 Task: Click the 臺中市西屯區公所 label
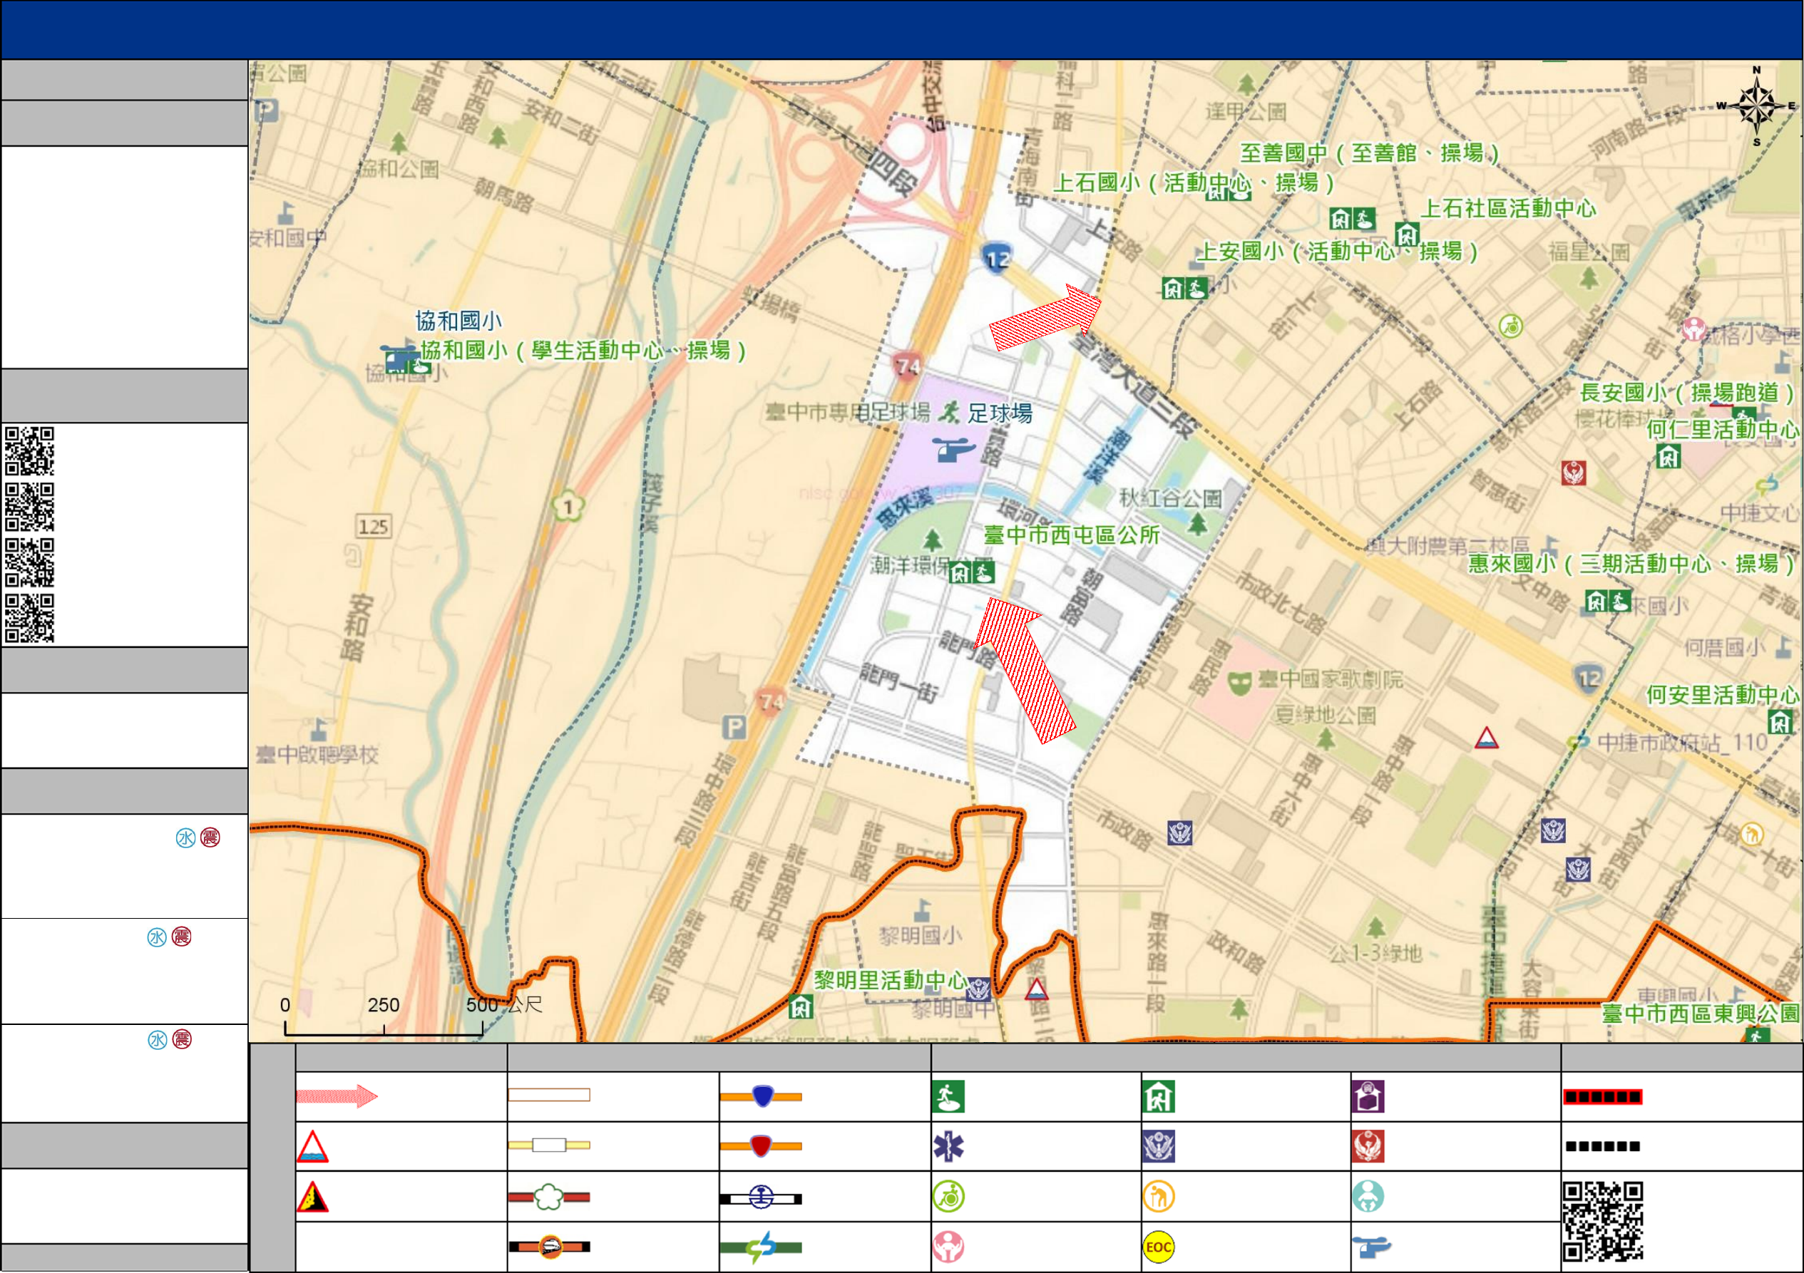click(1072, 535)
